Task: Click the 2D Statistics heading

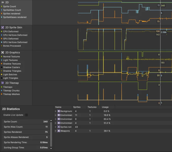Action: tap(11, 109)
